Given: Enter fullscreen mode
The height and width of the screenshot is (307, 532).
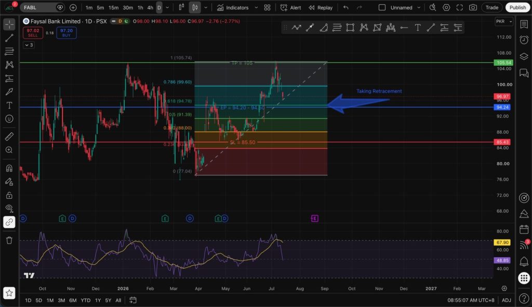Looking at the screenshot, I should click(460, 7).
